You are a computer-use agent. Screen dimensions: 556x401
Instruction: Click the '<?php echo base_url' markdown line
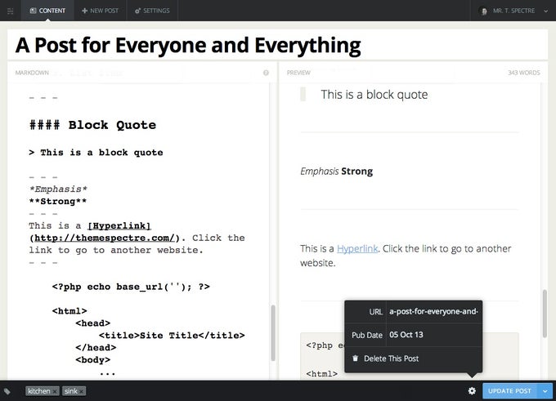tap(131, 287)
